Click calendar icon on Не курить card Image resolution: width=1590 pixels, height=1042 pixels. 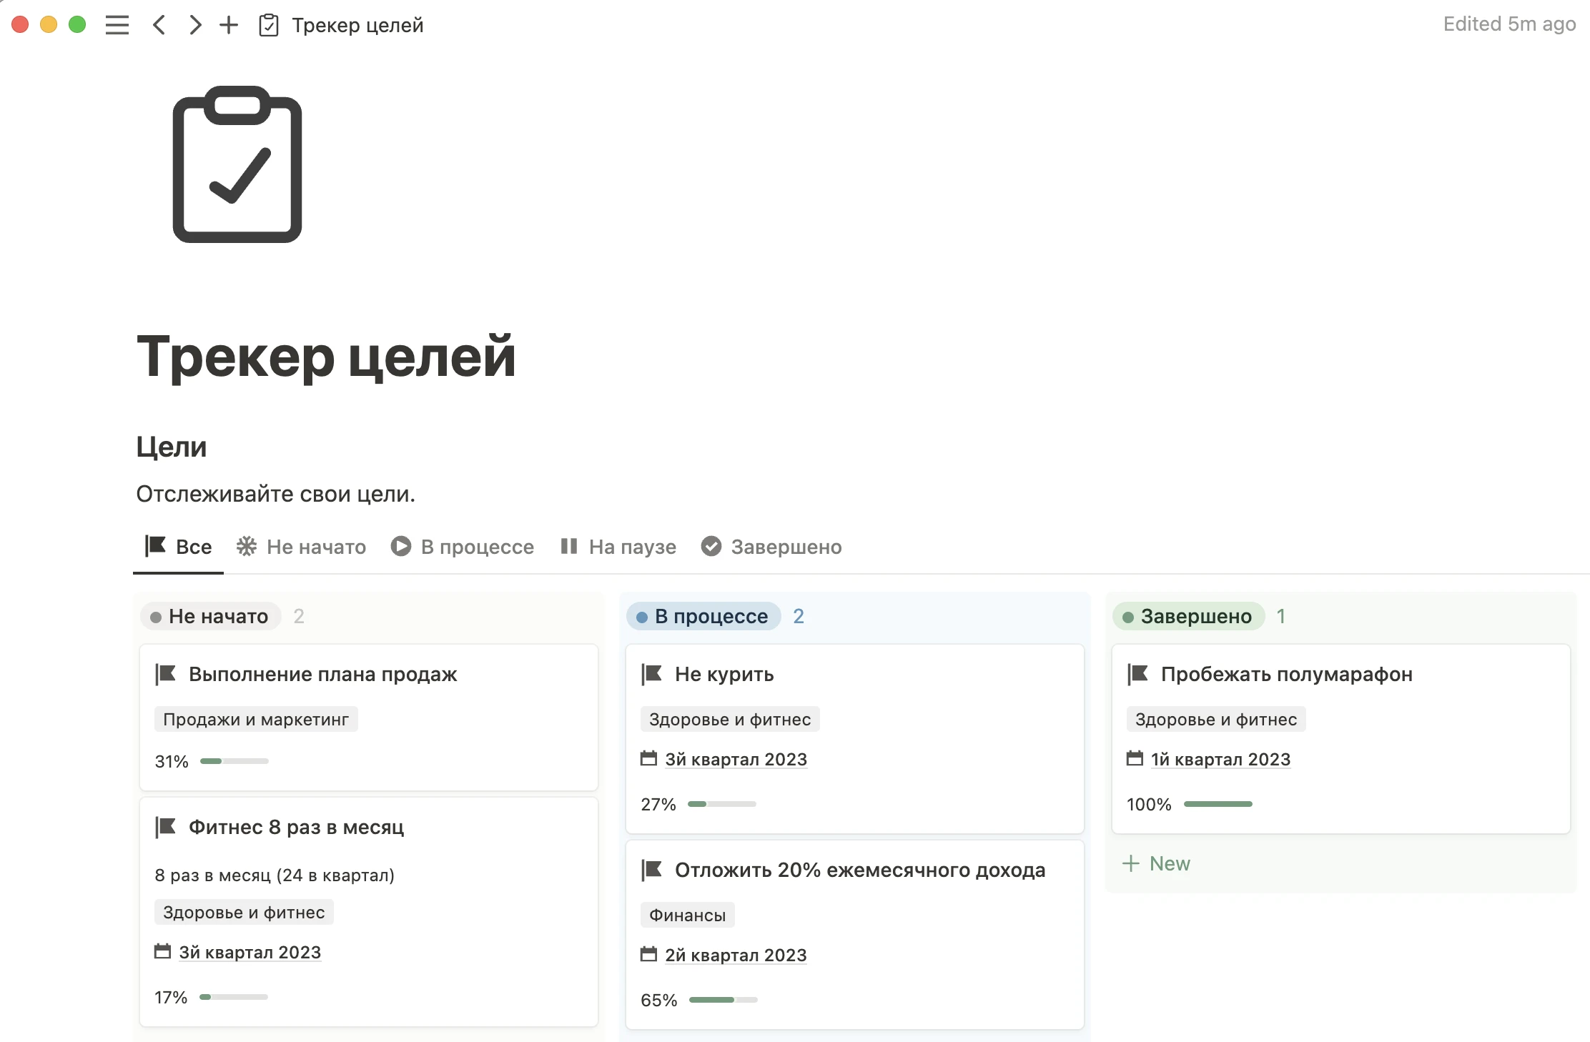tap(648, 758)
